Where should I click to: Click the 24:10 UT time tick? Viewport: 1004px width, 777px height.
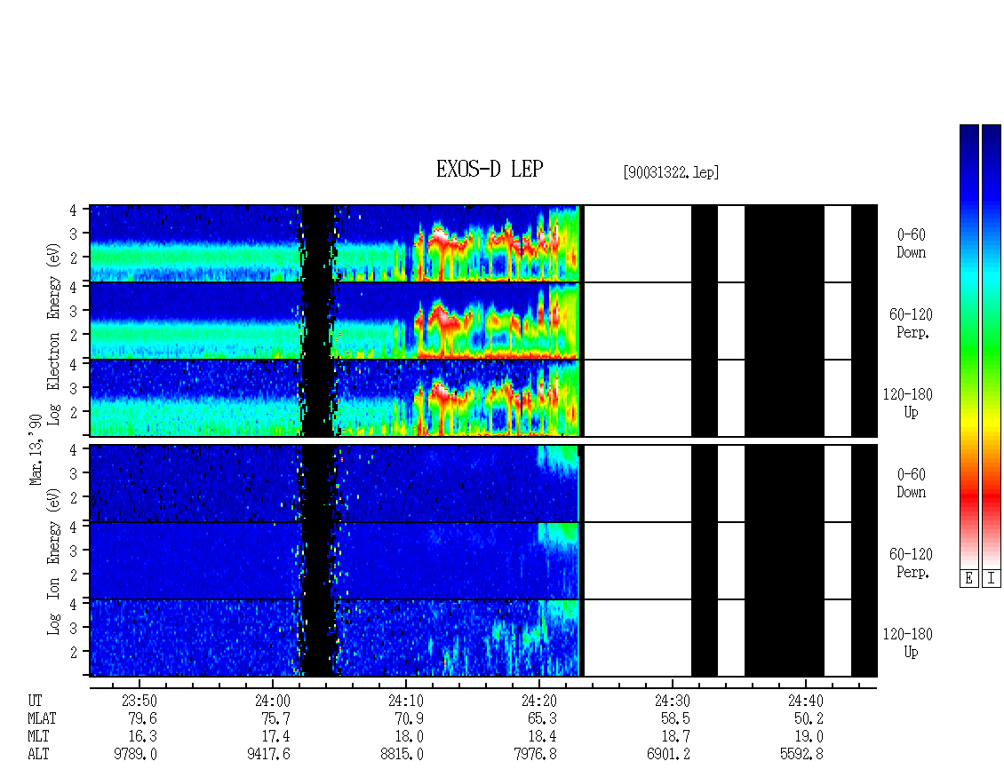[405, 701]
